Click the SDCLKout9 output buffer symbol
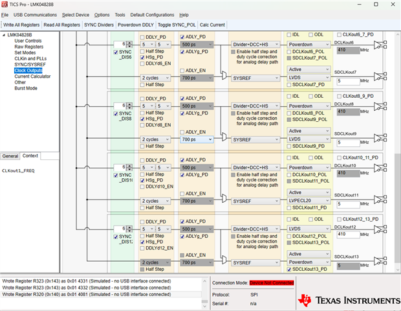The image size is (401, 311). [380, 138]
